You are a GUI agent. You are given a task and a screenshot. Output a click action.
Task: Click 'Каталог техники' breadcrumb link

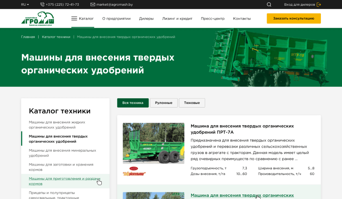point(56,37)
